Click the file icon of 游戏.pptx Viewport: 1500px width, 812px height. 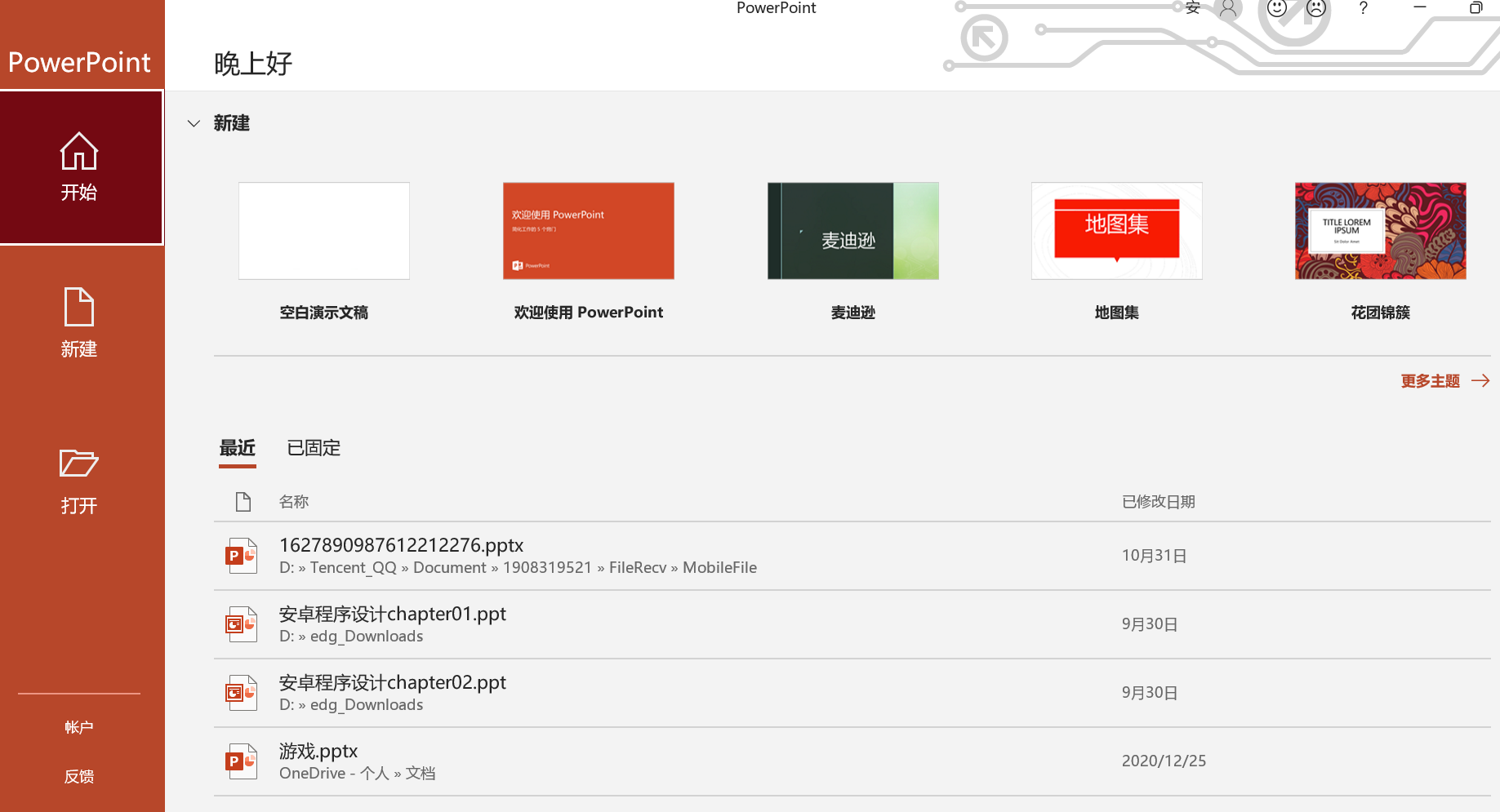(x=242, y=761)
